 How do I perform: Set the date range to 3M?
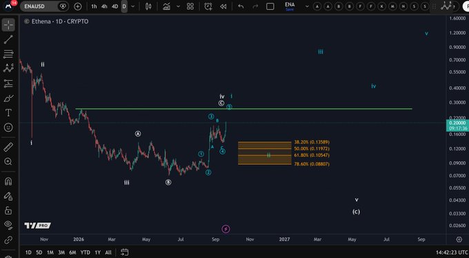click(61, 252)
